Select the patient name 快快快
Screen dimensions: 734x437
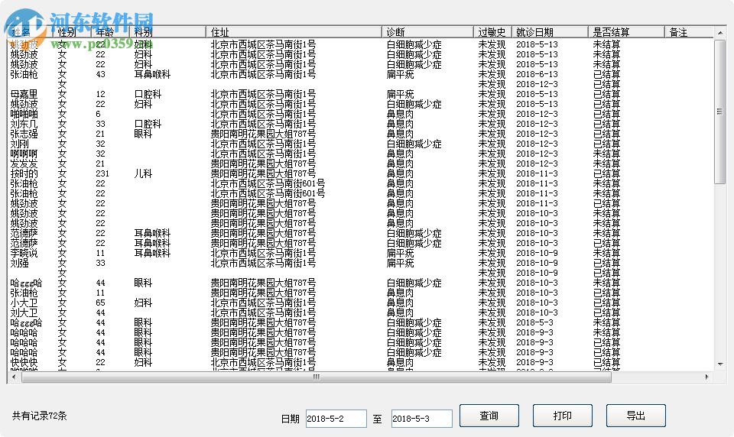pos(24,362)
